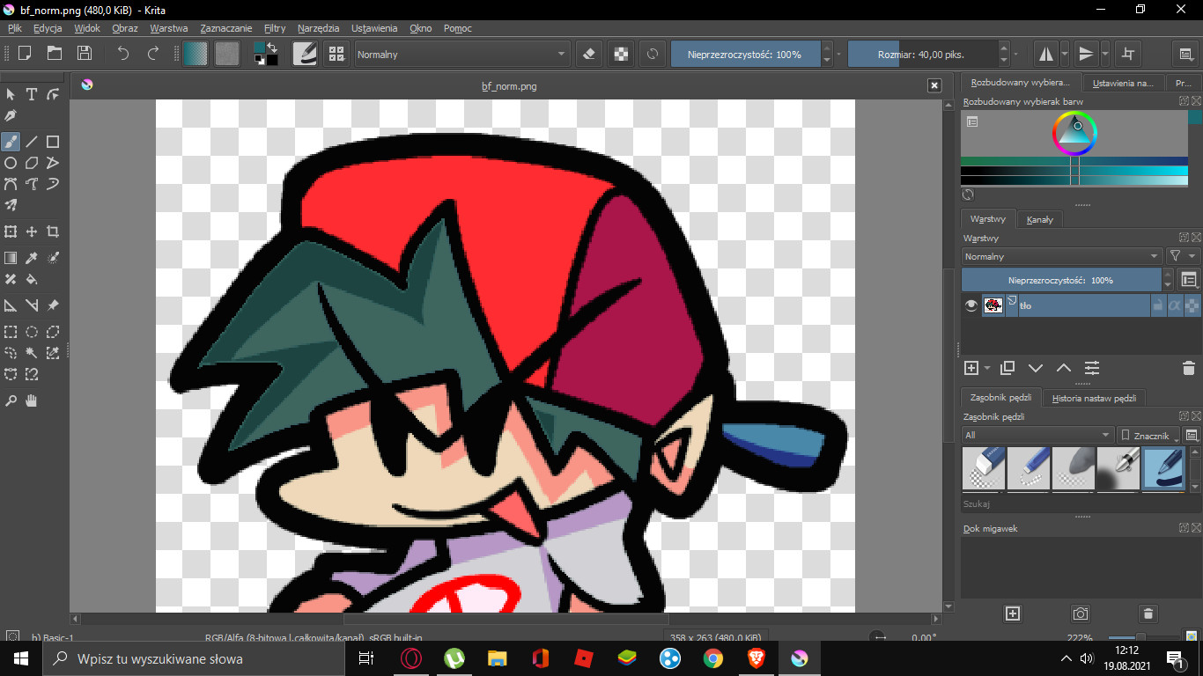Image resolution: width=1203 pixels, height=676 pixels.
Task: Open the brush settings editor icon
Action: pos(306,54)
